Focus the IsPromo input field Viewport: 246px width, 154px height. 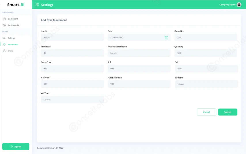(x=207, y=84)
